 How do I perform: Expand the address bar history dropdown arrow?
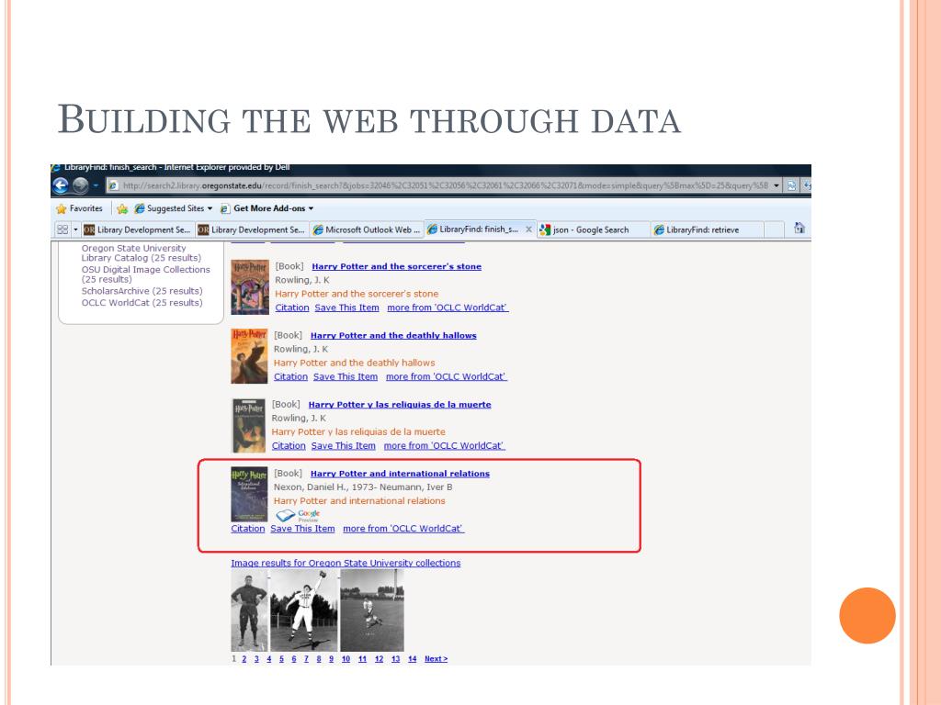pos(776,185)
